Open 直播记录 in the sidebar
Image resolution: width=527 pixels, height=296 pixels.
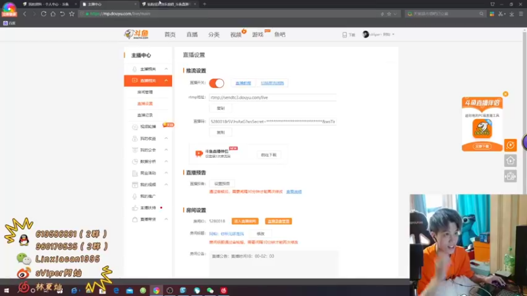pyautogui.click(x=145, y=115)
